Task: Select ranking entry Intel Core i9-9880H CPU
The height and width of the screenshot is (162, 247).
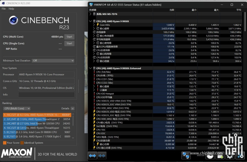Action: (x=37, y=132)
